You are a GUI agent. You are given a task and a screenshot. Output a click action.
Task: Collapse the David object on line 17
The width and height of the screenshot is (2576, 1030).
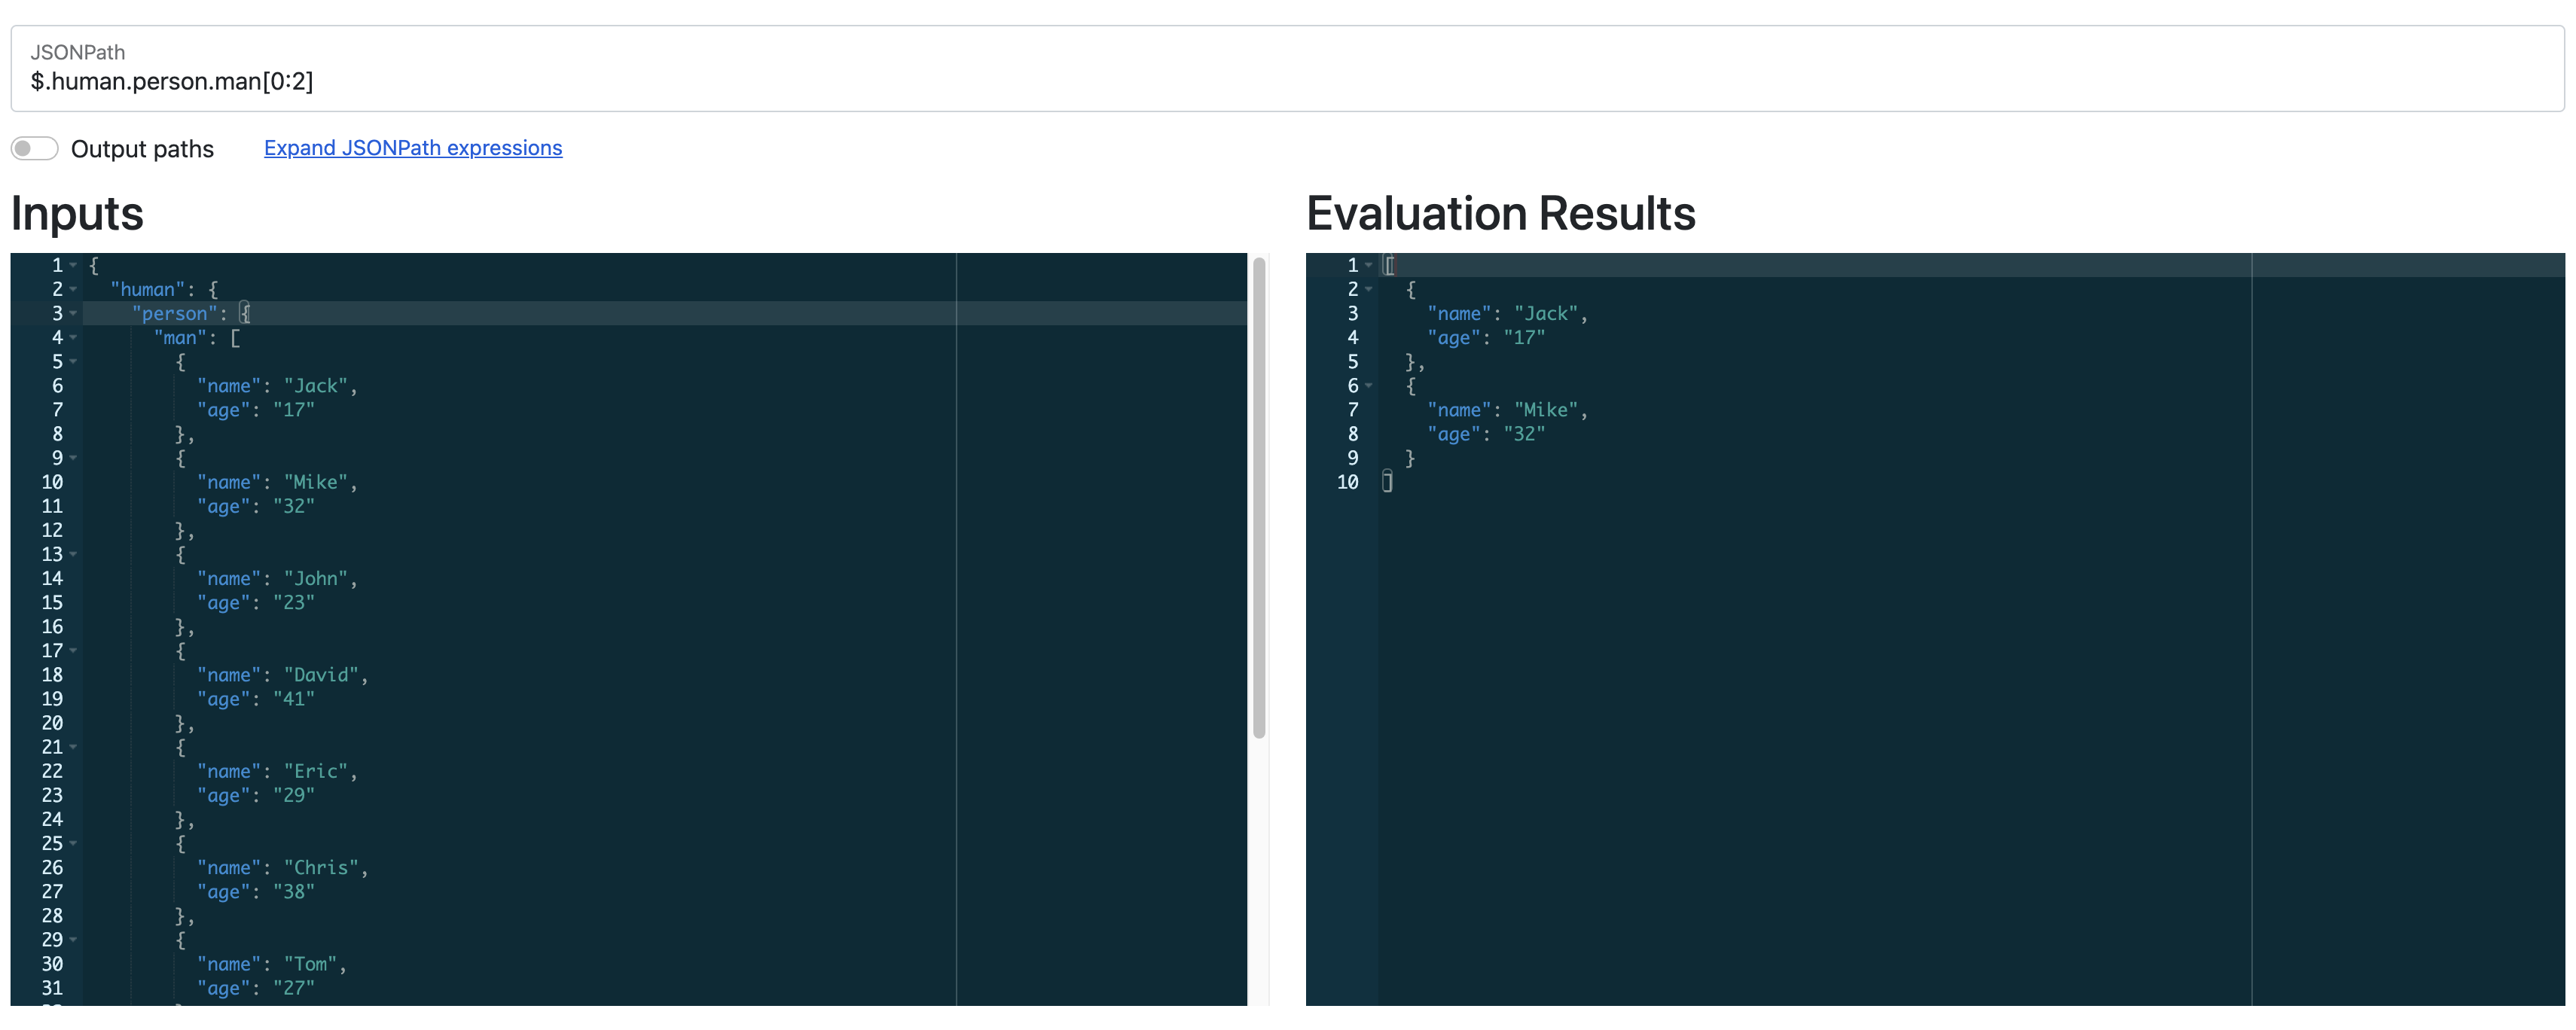[x=74, y=651]
